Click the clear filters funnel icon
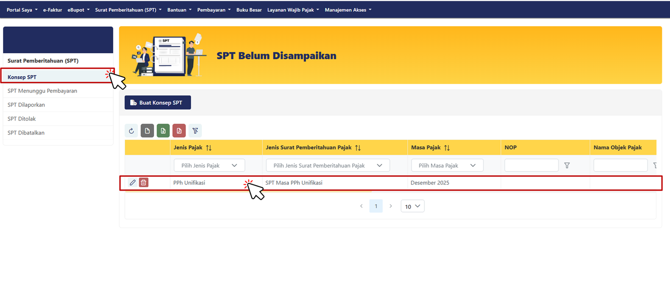This screenshot has width=670, height=285. [x=195, y=131]
